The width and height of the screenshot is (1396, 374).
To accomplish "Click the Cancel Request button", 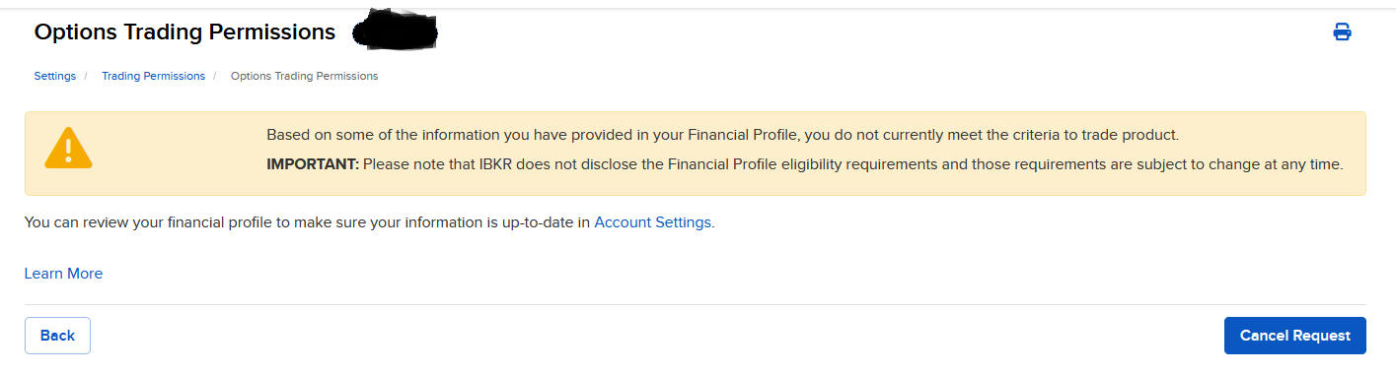I will click(1294, 336).
